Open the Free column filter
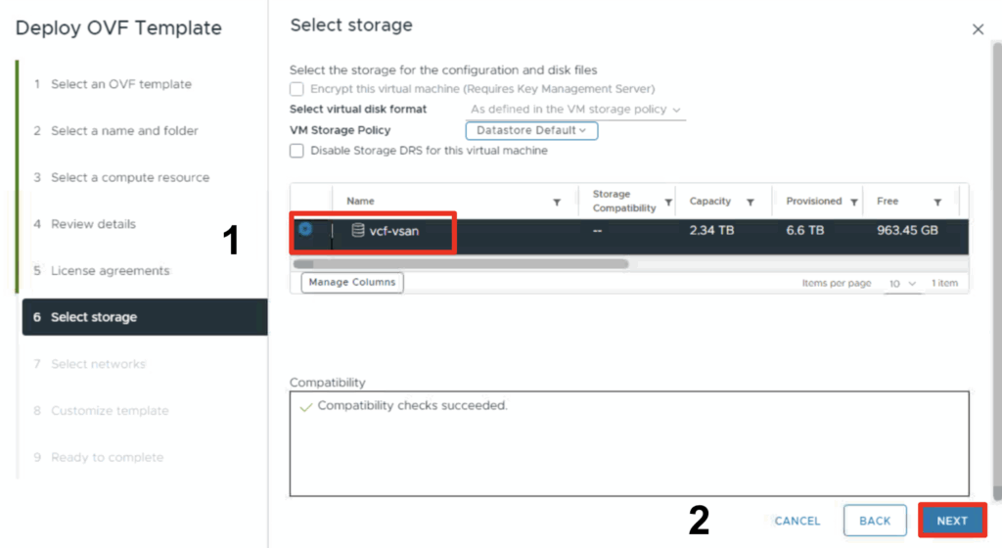 tap(937, 203)
